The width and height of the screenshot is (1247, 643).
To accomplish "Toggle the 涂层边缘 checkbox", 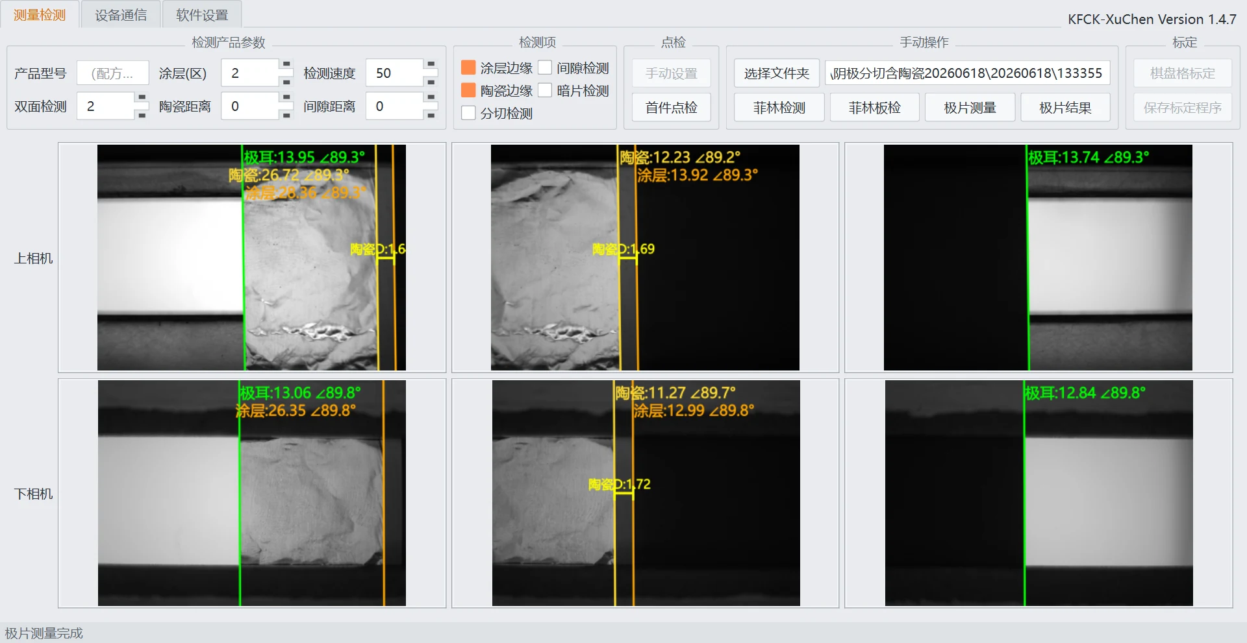I will 468,67.
